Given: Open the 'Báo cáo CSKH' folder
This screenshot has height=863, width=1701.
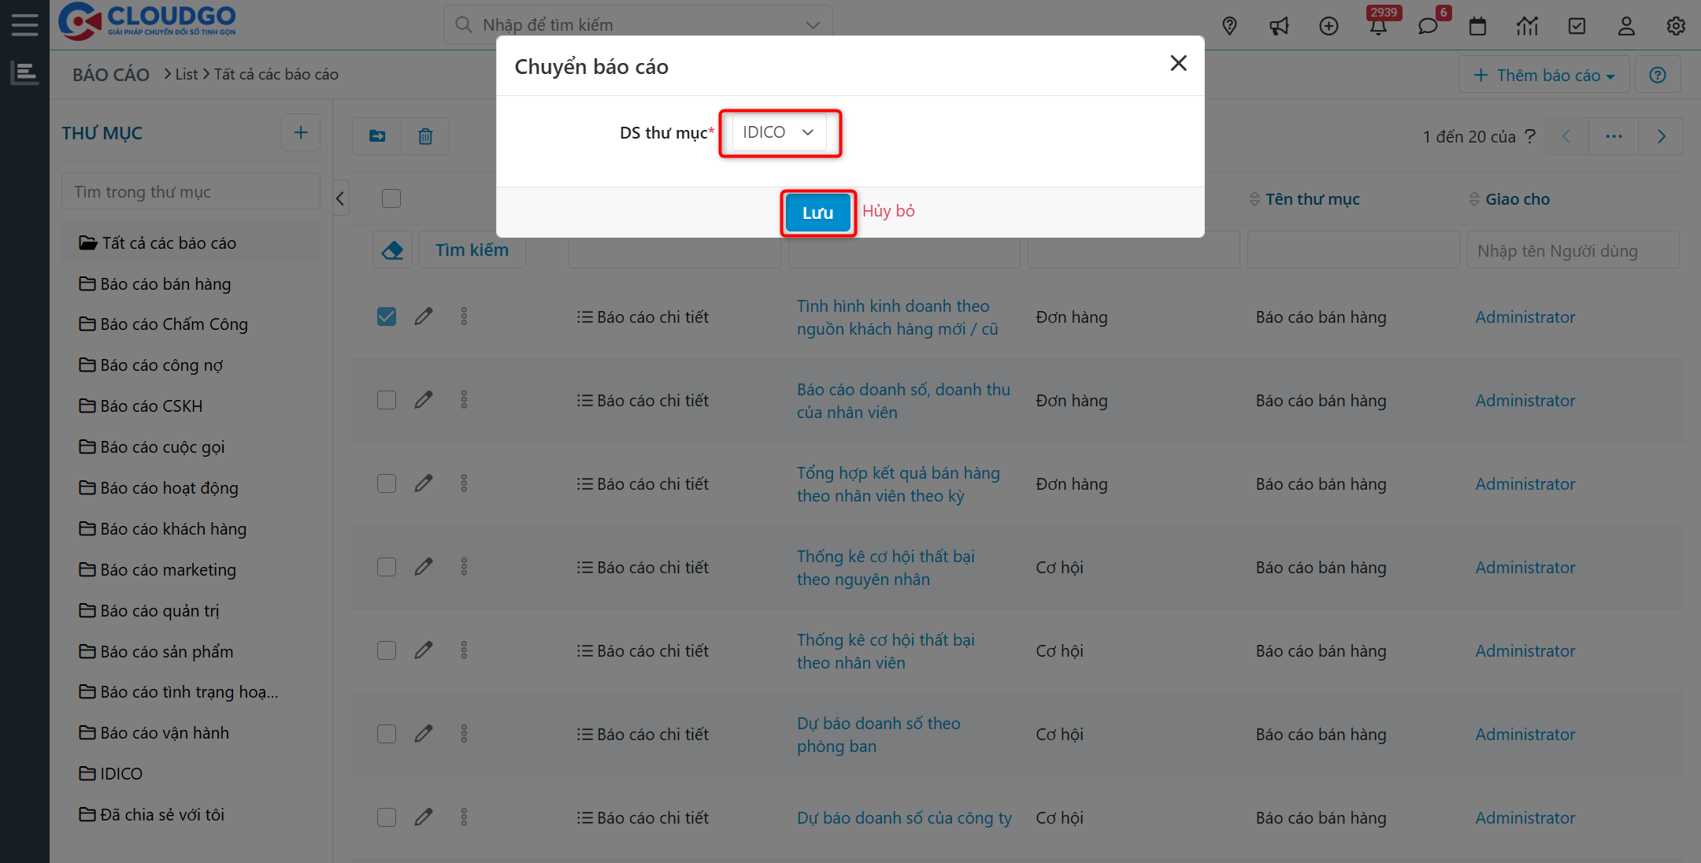Looking at the screenshot, I should pos(151,406).
